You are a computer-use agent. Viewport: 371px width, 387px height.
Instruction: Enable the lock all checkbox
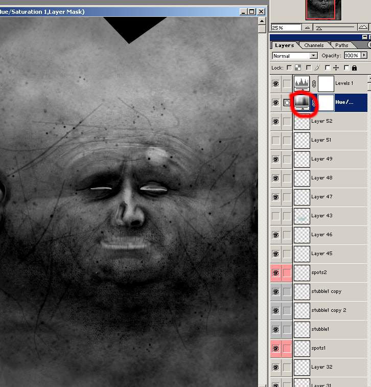pos(346,67)
